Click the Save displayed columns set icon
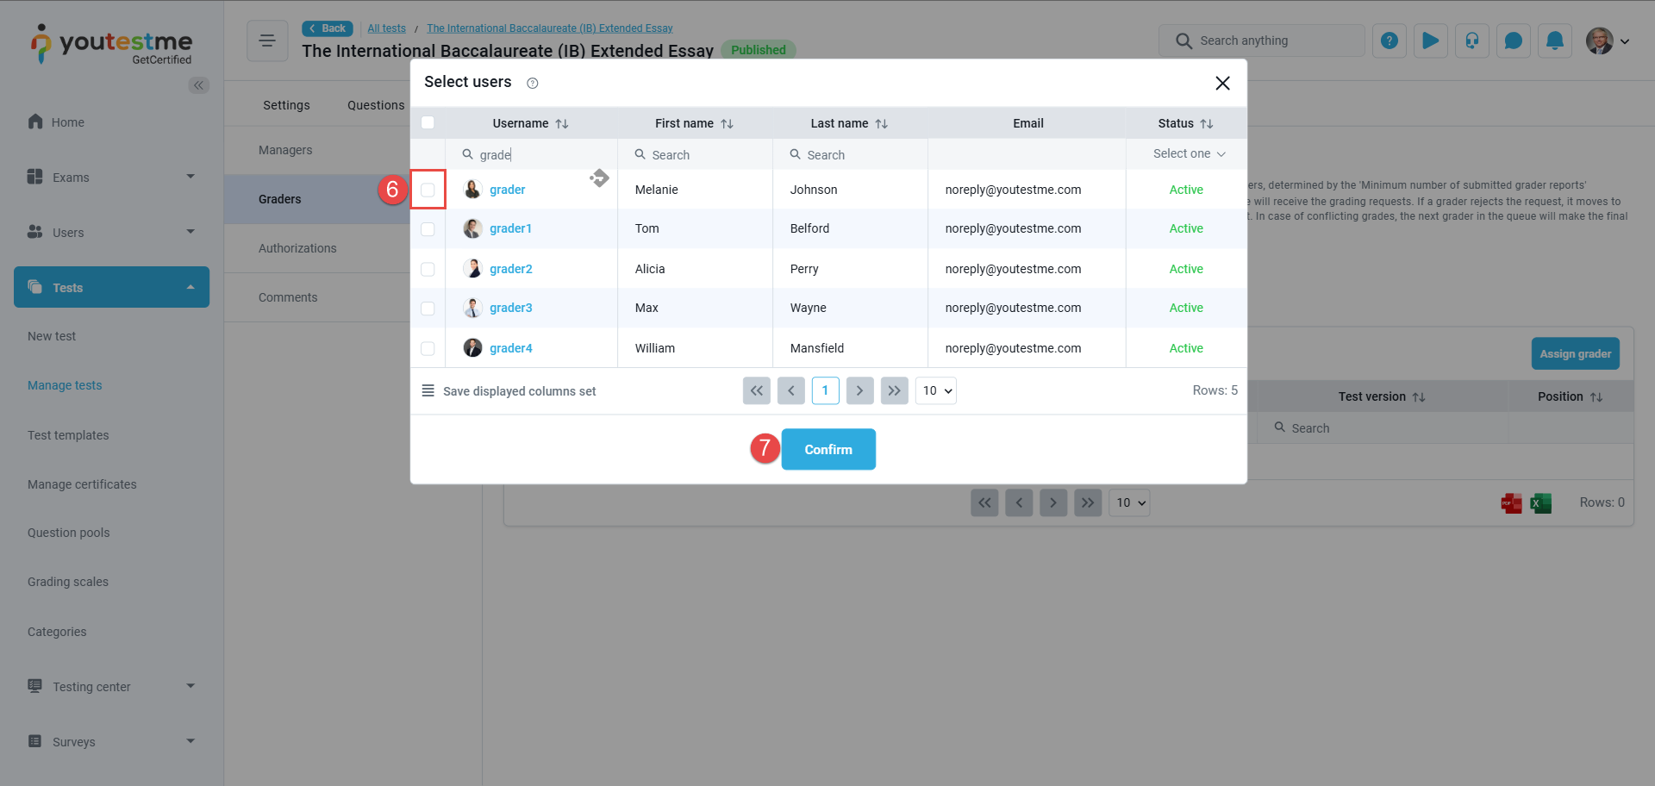1655x786 pixels. (428, 390)
